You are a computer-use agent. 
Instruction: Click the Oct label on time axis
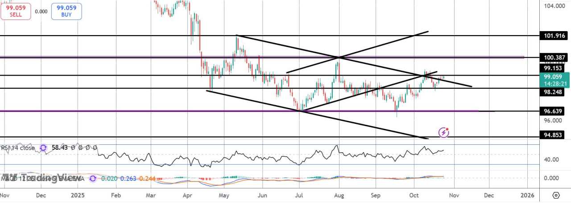click(x=414, y=195)
